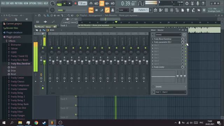The height and width of the screenshot is (126, 224).
Task: Open the PATTERNS menu
Action: [19, 3]
